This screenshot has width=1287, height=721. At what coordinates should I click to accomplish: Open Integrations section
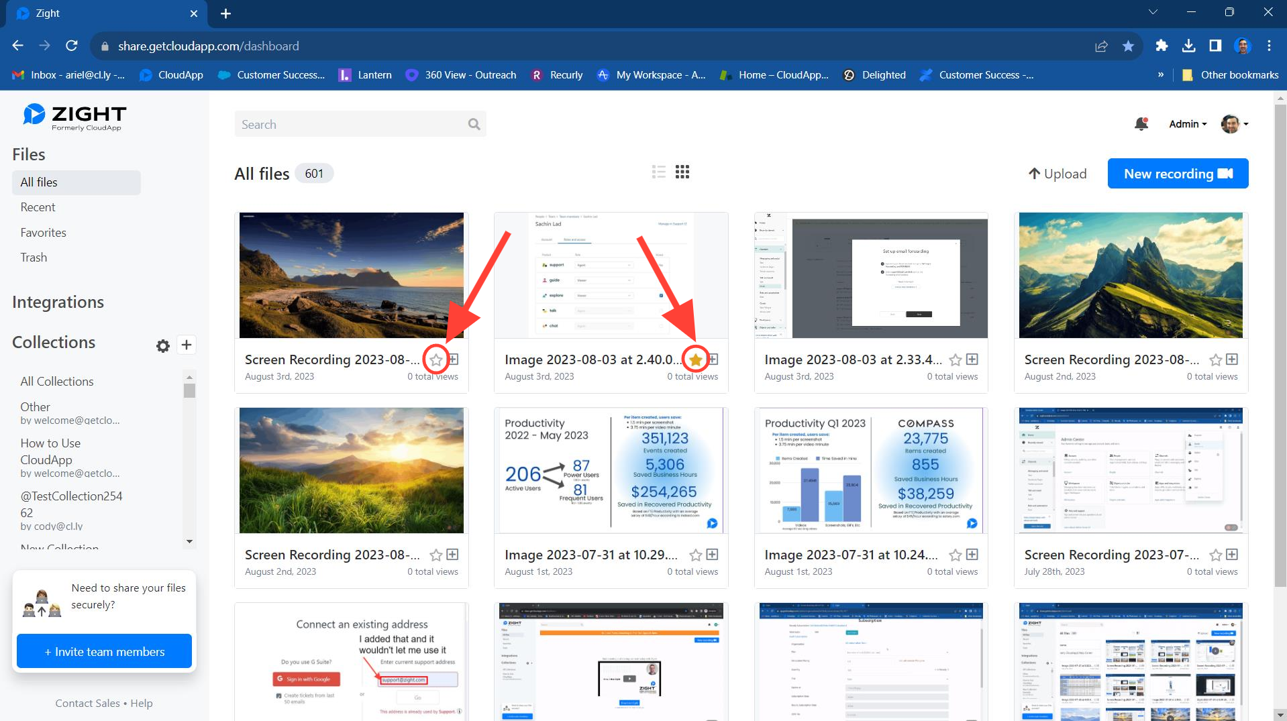(x=58, y=302)
